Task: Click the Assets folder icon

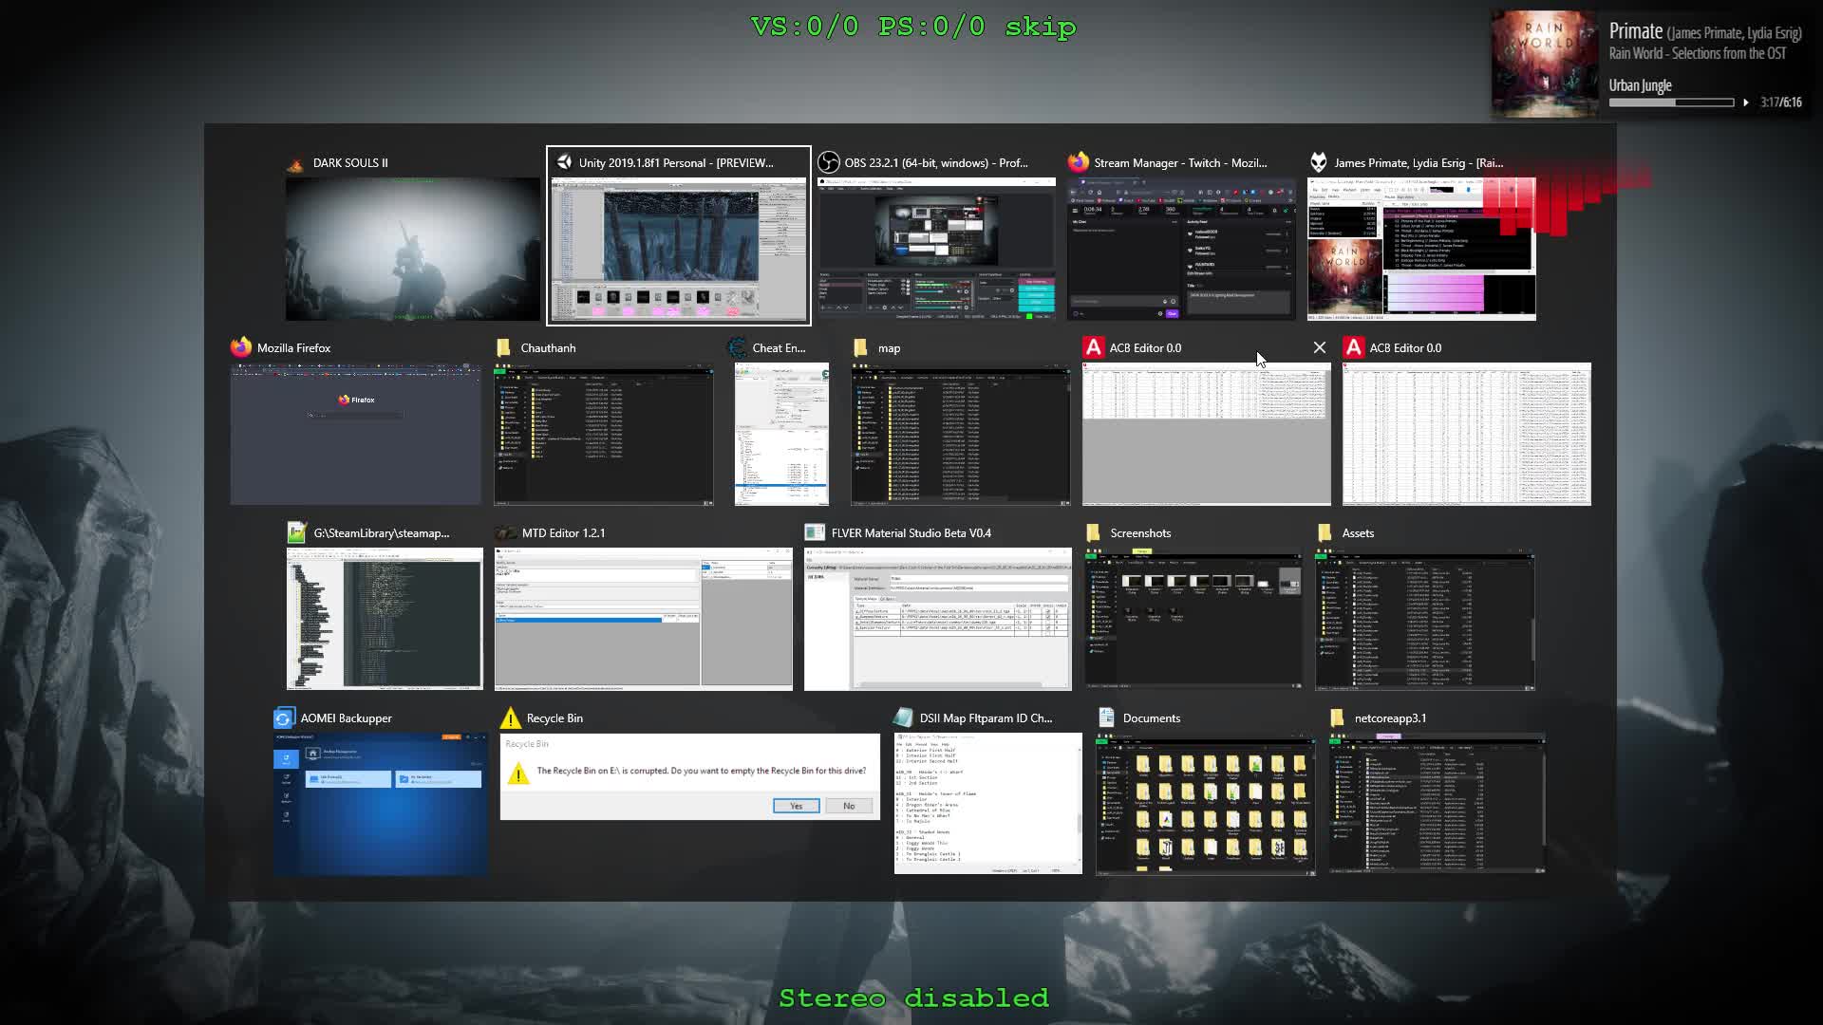Action: point(1325,532)
